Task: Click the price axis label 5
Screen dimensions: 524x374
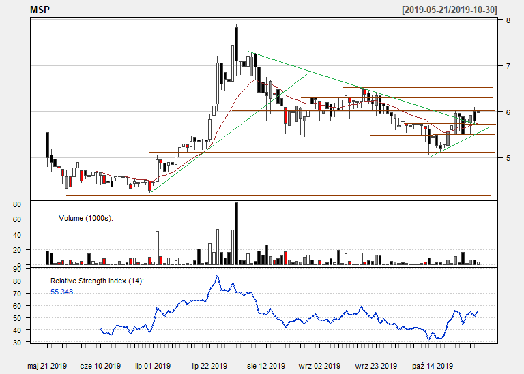Action: (x=508, y=158)
